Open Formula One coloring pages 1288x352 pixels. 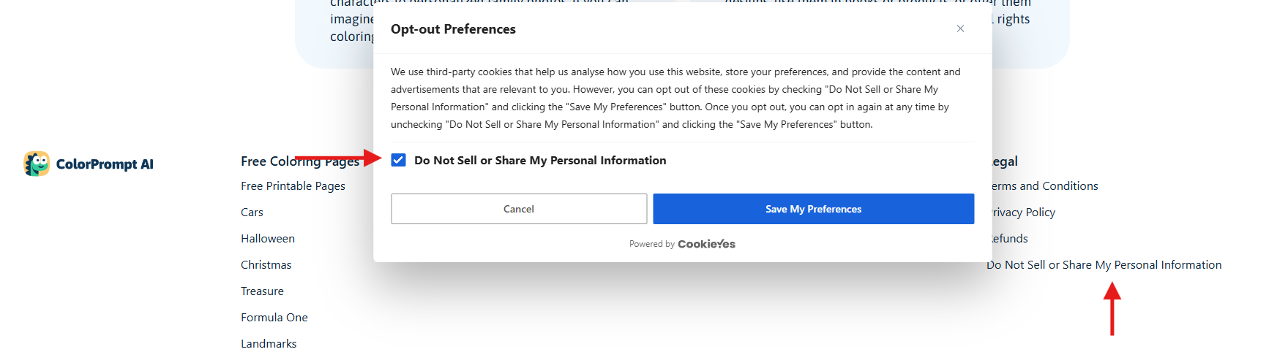click(274, 318)
